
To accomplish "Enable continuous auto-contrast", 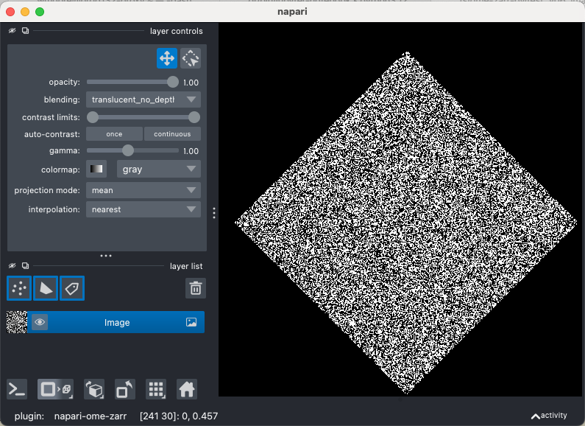I will coord(172,134).
